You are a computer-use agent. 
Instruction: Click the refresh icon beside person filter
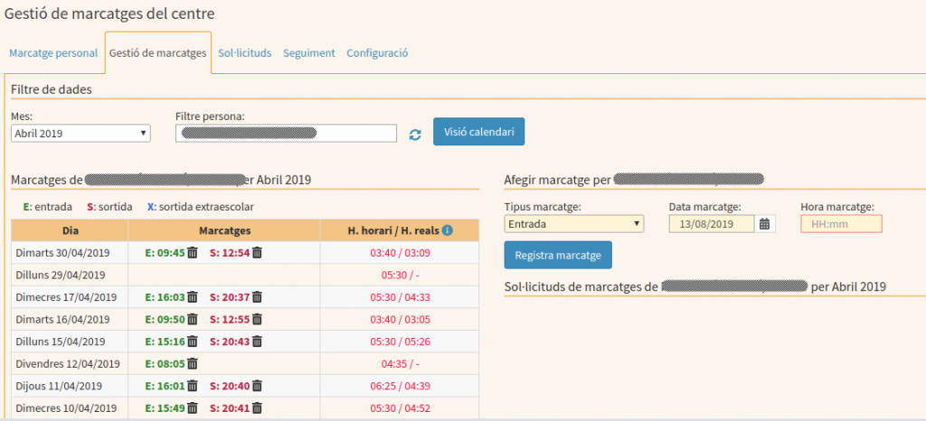pos(415,134)
